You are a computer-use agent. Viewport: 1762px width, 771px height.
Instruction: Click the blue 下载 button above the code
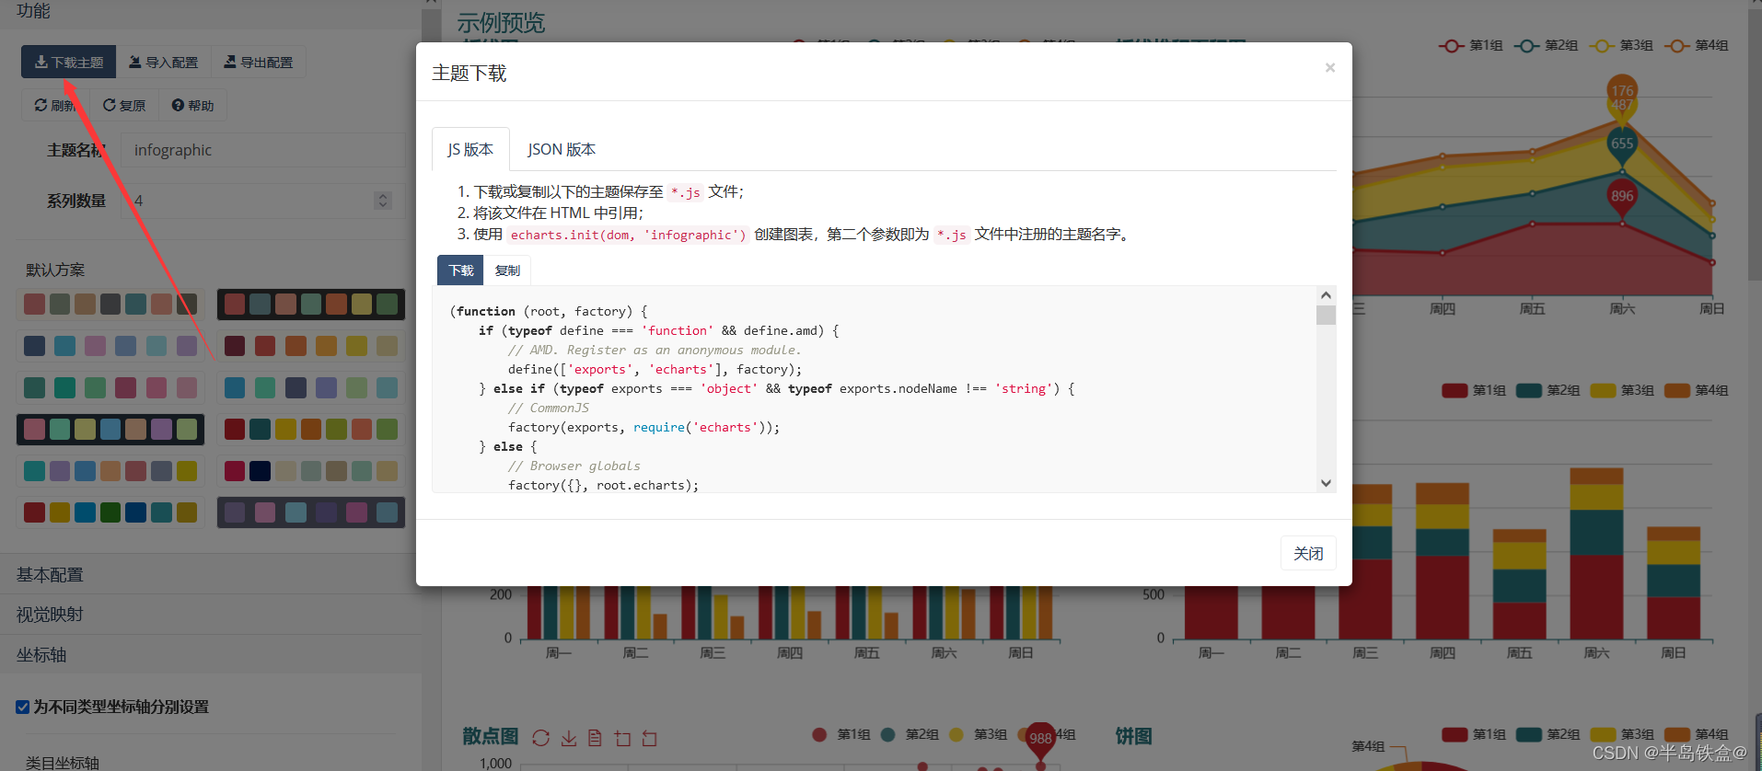[x=461, y=270]
